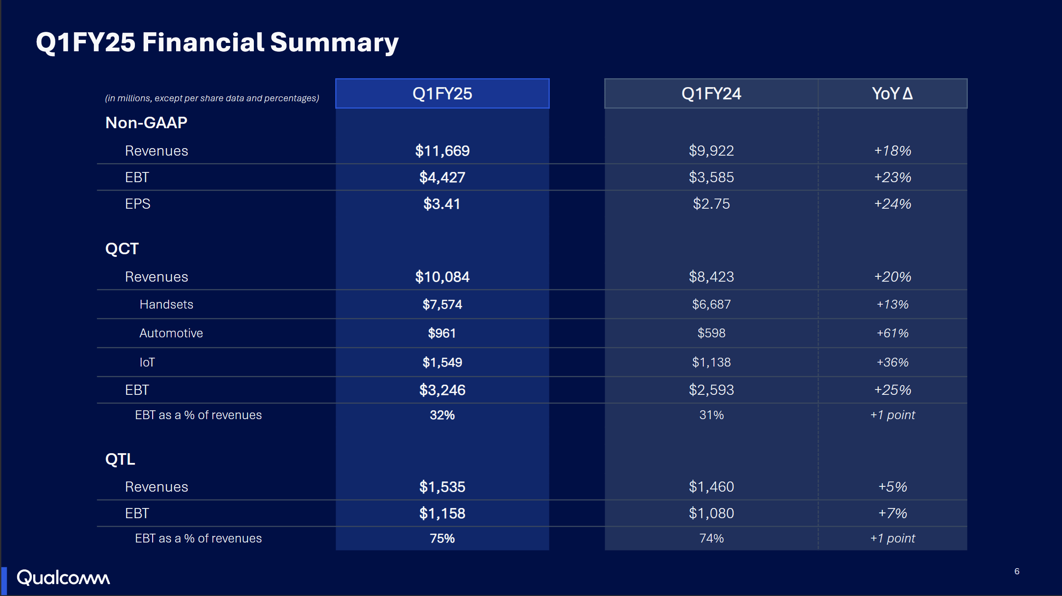Select the QTL section label
Screen dimensions: 1062x596
tap(119, 459)
